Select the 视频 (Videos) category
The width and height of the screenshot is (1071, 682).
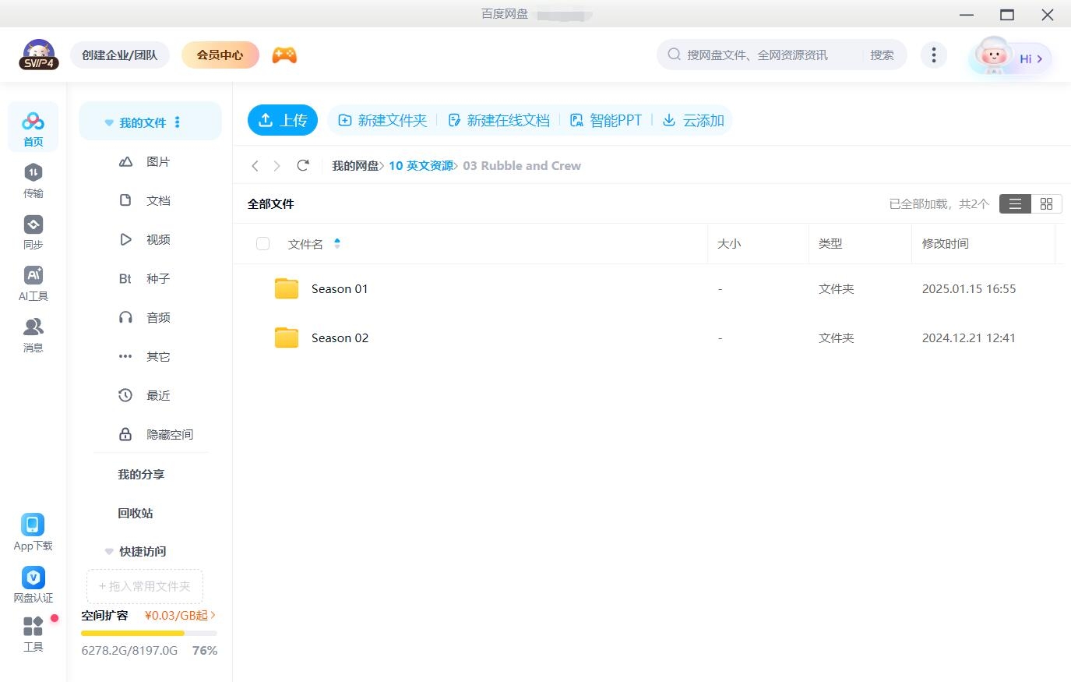coord(157,239)
